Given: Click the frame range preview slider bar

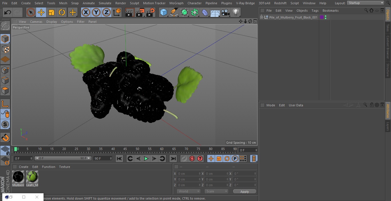Looking at the screenshot, I should 63,159.
